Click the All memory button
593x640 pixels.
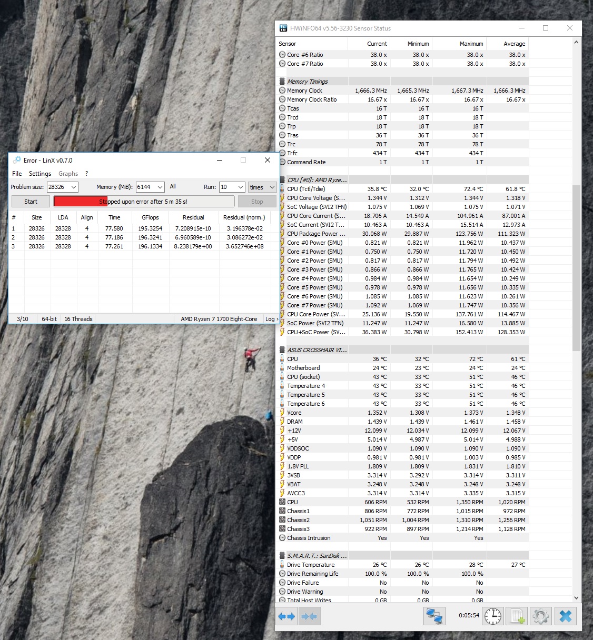click(173, 187)
